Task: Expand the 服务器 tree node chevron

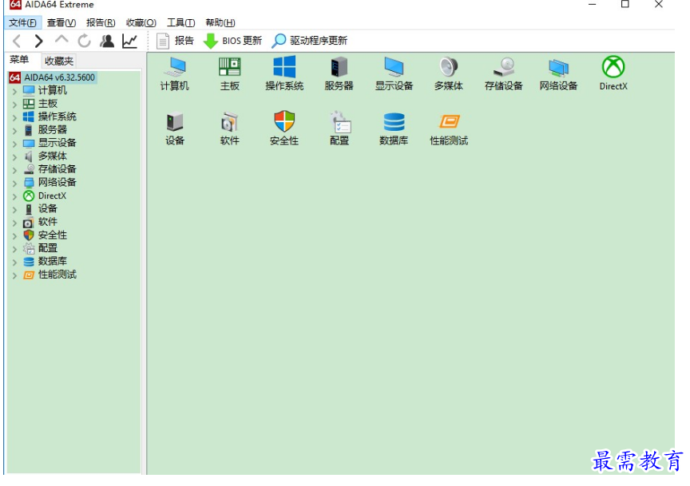Action: click(14, 131)
